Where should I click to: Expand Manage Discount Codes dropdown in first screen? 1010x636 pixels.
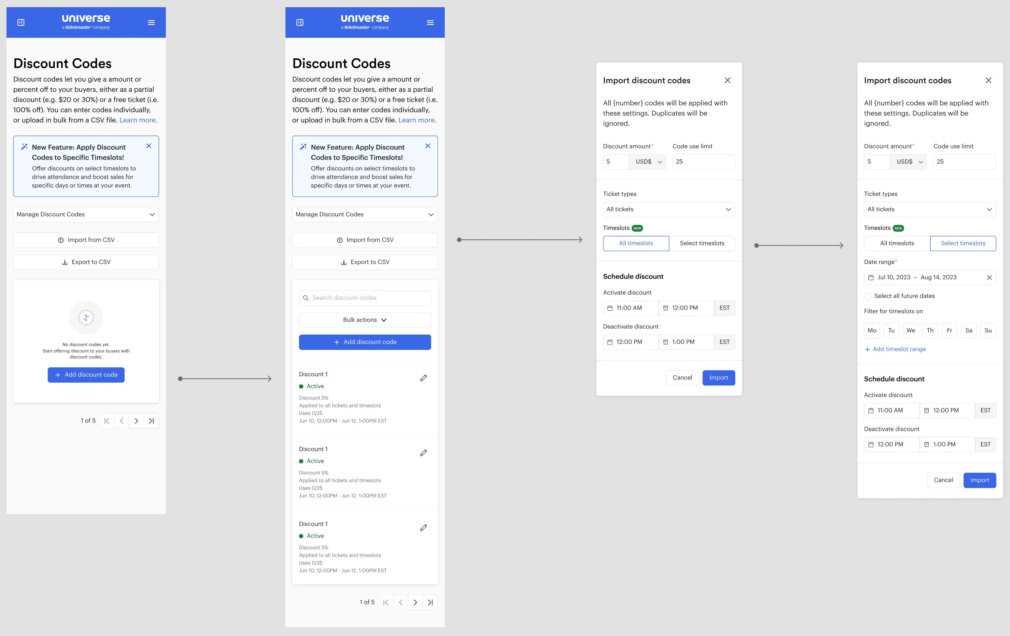pos(86,214)
